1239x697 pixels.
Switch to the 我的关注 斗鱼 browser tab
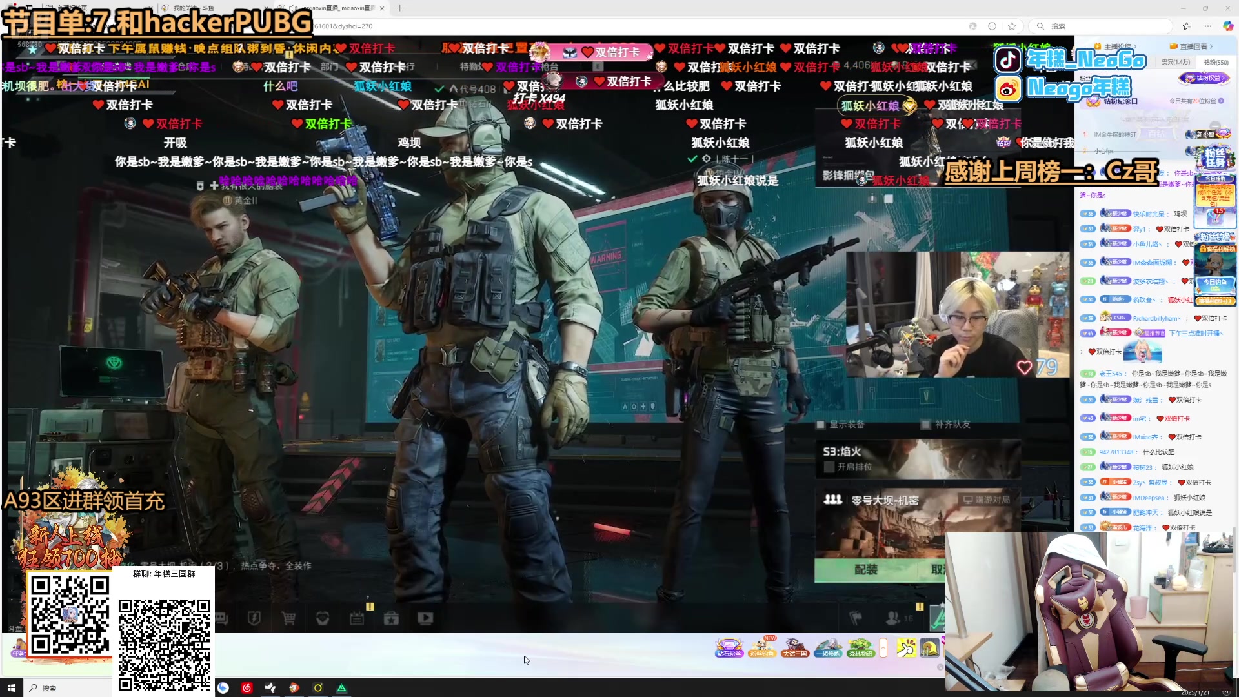pyautogui.click(x=194, y=8)
